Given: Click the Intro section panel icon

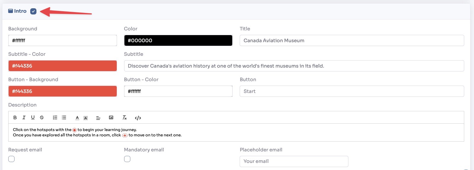Looking at the screenshot, I should 11,11.
